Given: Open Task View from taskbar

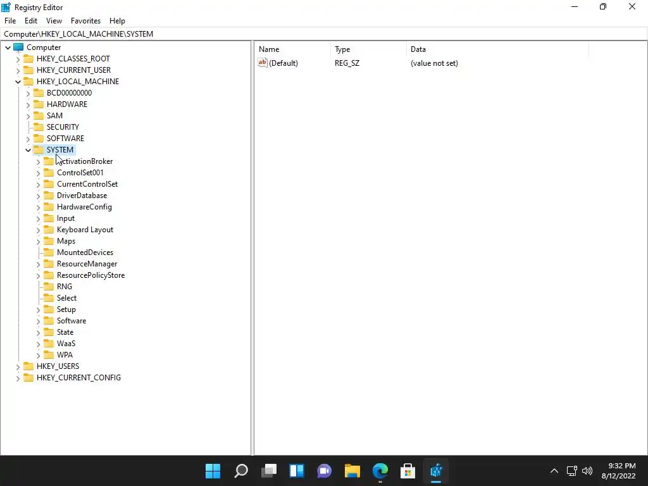Looking at the screenshot, I should pyautogui.click(x=268, y=471).
